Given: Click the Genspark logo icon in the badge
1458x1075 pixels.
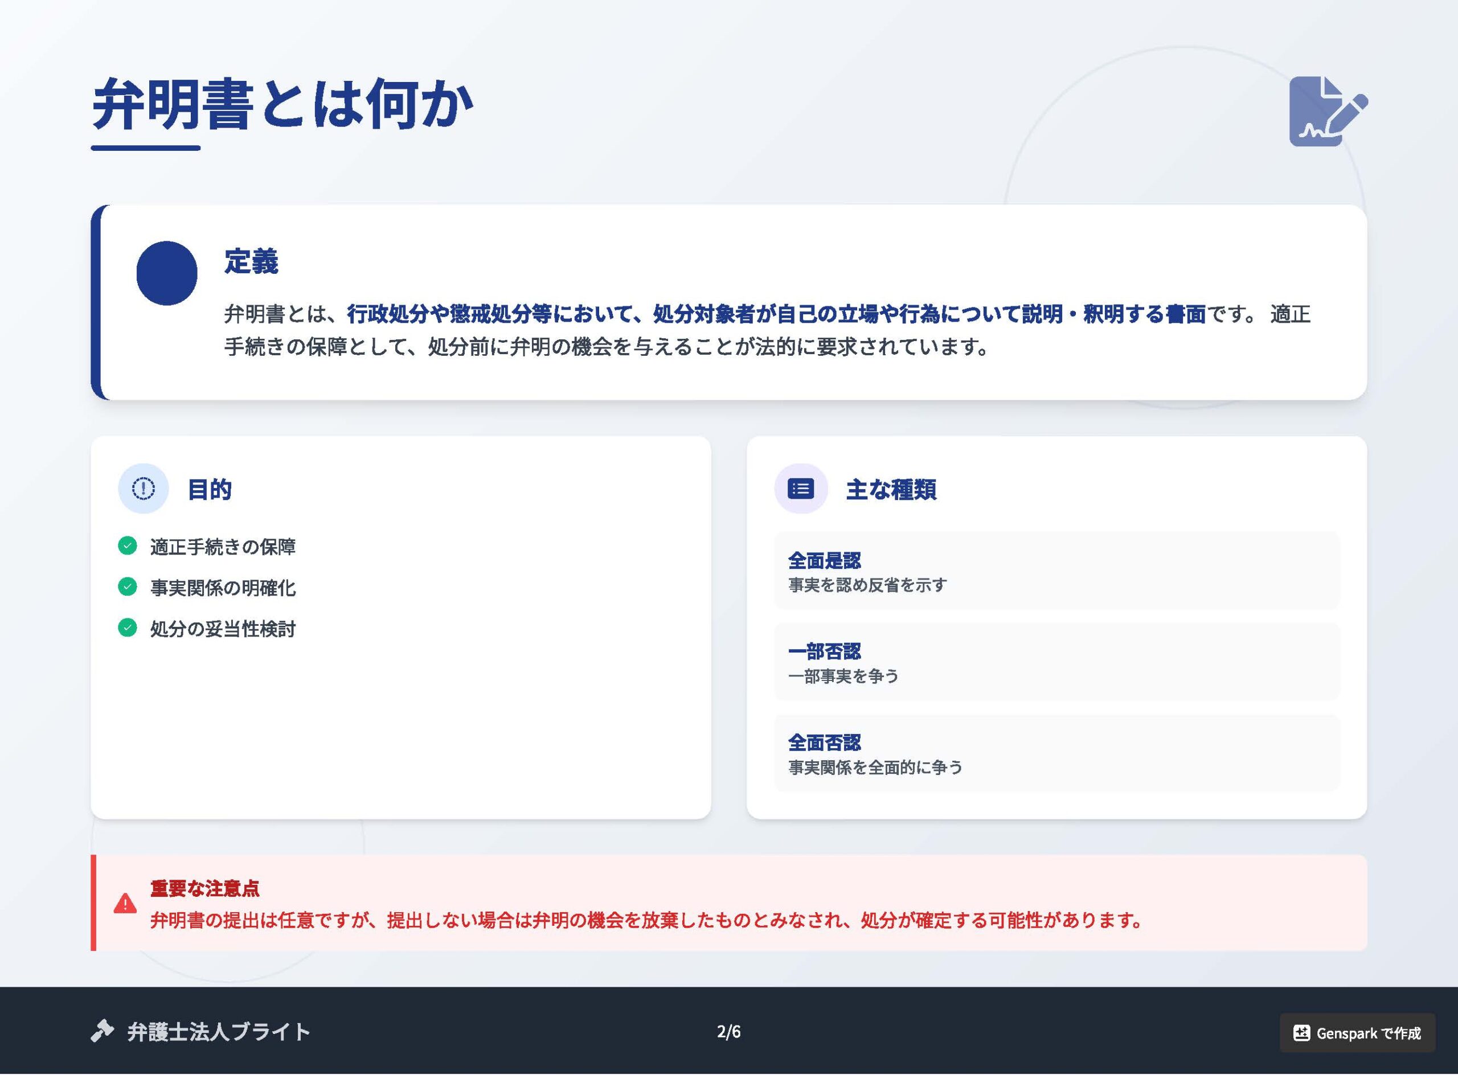Looking at the screenshot, I should [x=1302, y=1033].
